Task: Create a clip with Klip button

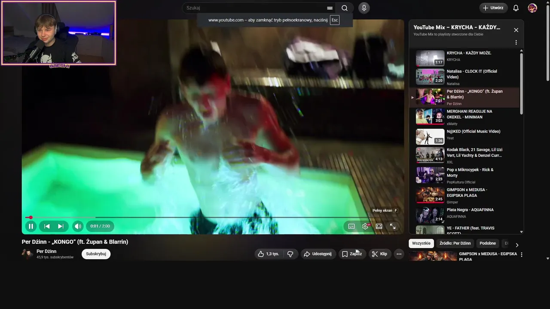Action: pyautogui.click(x=379, y=254)
